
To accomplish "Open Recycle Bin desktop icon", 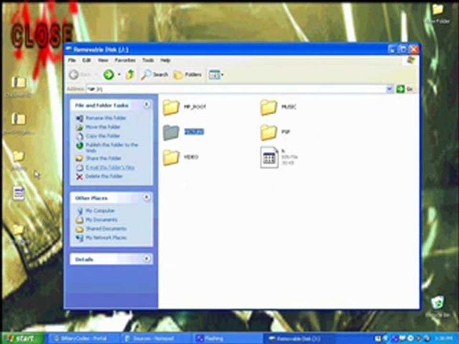I will point(437,307).
